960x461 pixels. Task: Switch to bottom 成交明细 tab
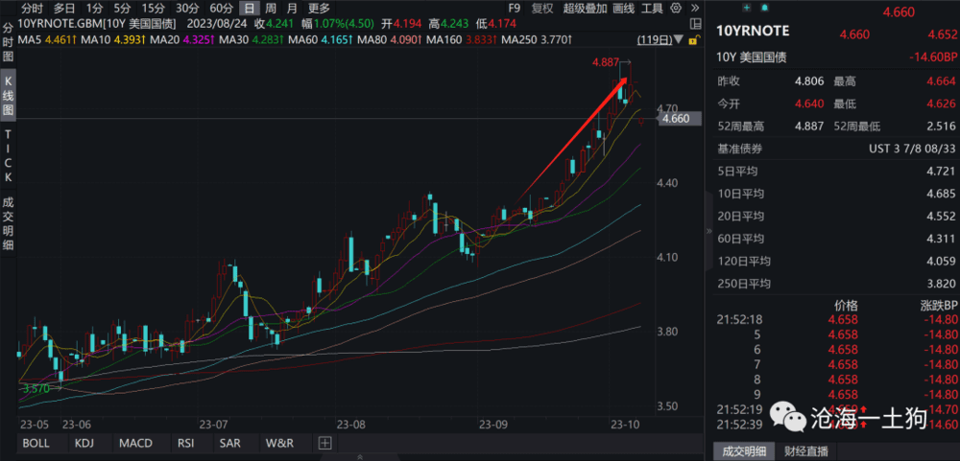[x=744, y=451]
